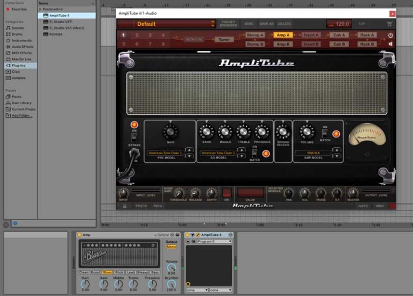Click the speaker mute icon
Image resolution: width=413 pixels, height=296 pixels.
click(x=390, y=44)
